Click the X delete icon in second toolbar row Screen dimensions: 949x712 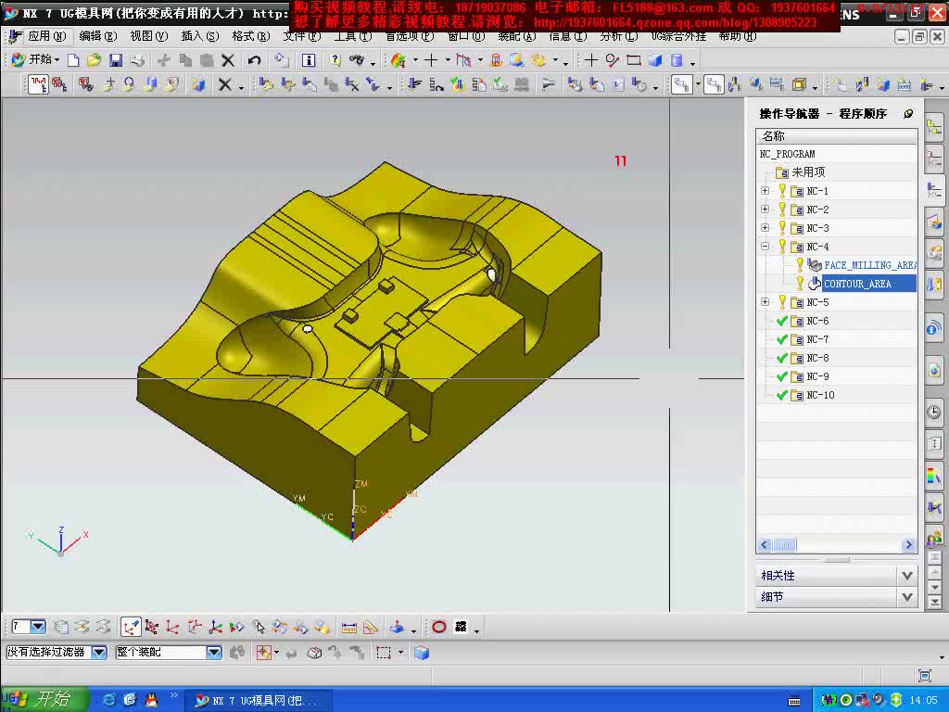224,84
